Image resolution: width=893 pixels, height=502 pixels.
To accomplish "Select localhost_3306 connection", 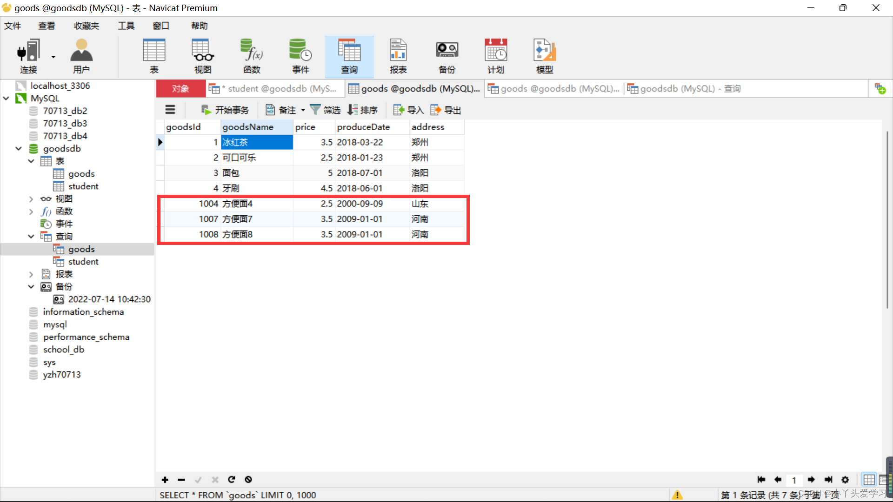I will click(60, 86).
